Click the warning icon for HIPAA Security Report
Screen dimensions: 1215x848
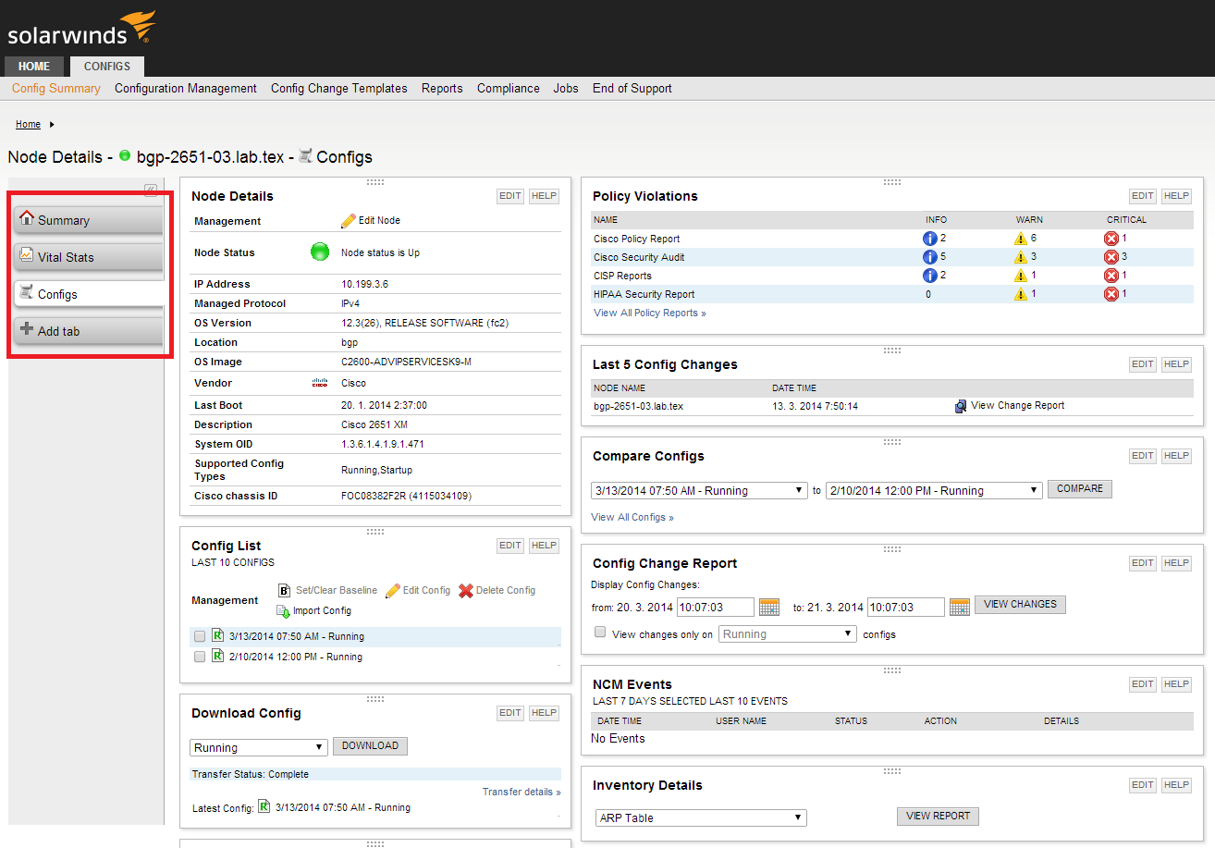[1021, 294]
